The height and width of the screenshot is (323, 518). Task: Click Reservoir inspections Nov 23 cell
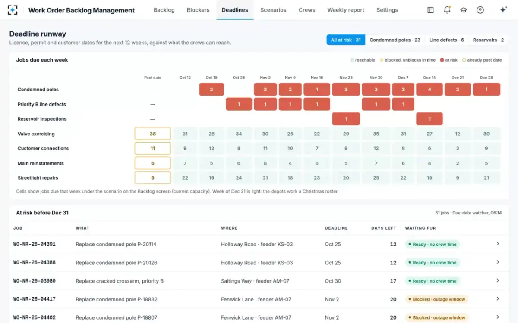pos(346,119)
